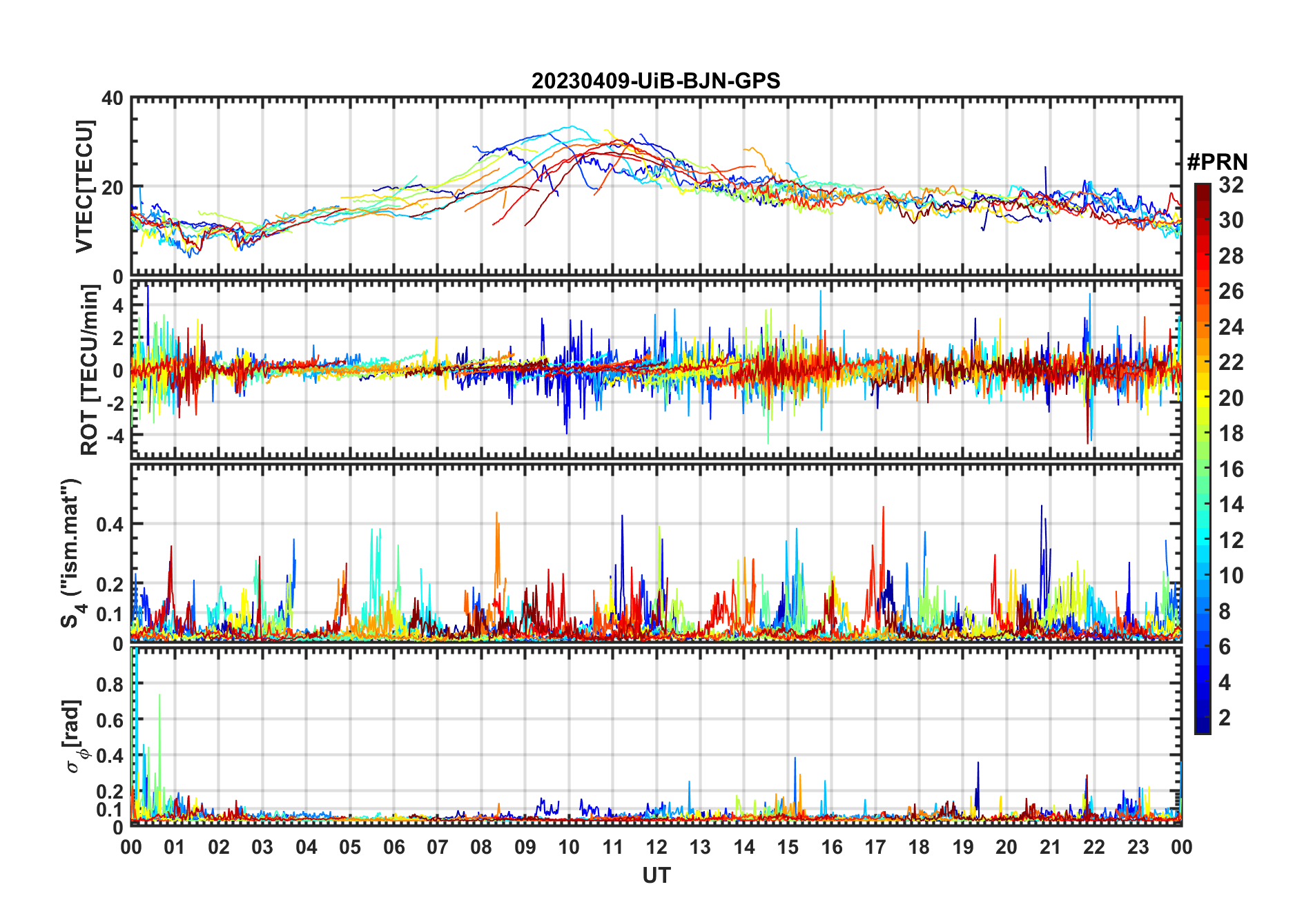Select UT hour tick "02"
Screen dimensions: 1313x918
219,847
